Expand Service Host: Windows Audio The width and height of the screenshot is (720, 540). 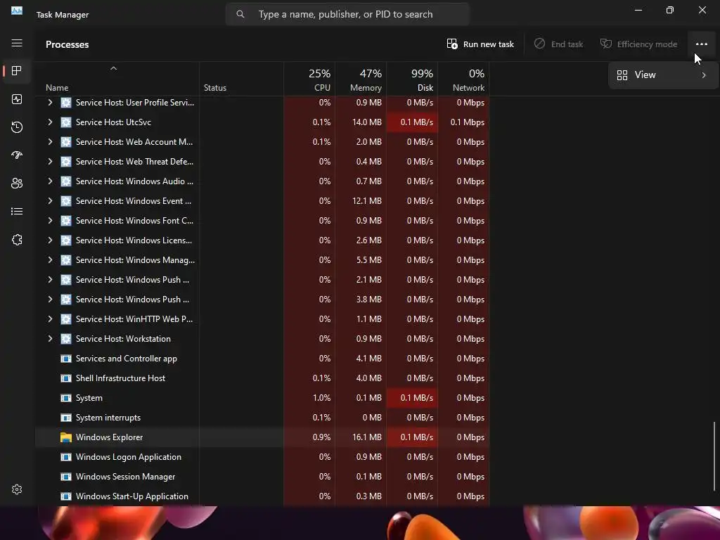coord(50,181)
